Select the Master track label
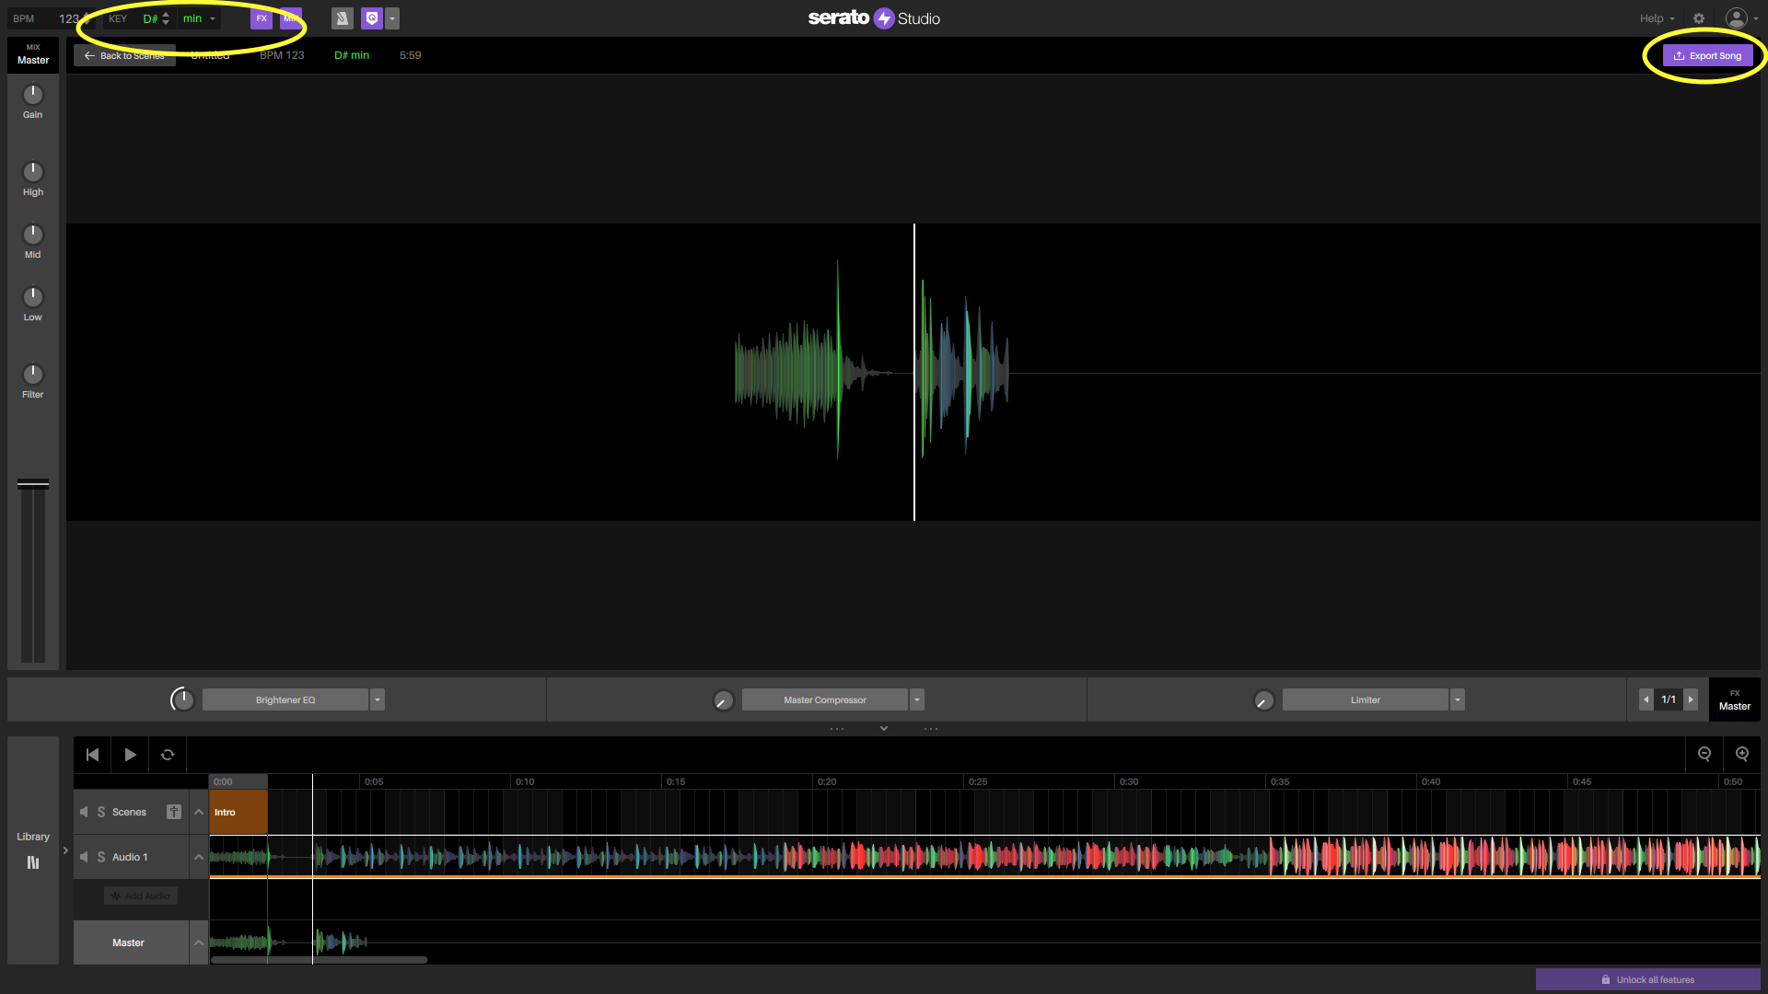This screenshot has width=1768, height=994. coord(129,942)
